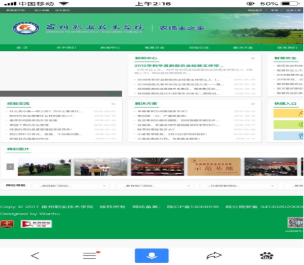Screen dimensions: 304x265
Task: Tap the browser back arrow
Action: tap(35, 255)
